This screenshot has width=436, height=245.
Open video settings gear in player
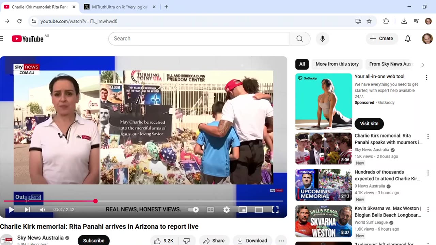click(227, 210)
